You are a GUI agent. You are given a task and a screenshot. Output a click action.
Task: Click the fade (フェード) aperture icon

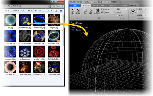click(133, 10)
